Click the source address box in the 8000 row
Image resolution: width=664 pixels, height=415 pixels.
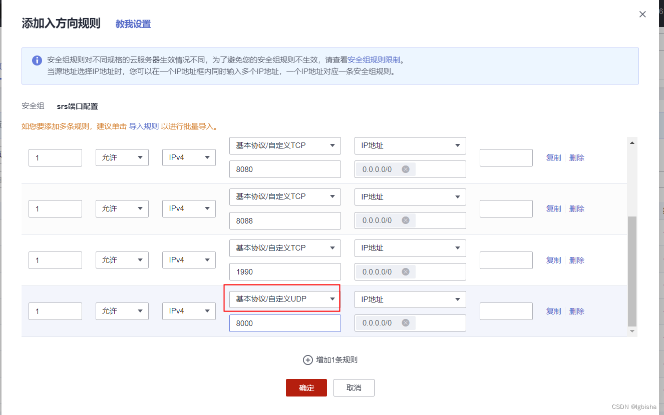410,323
